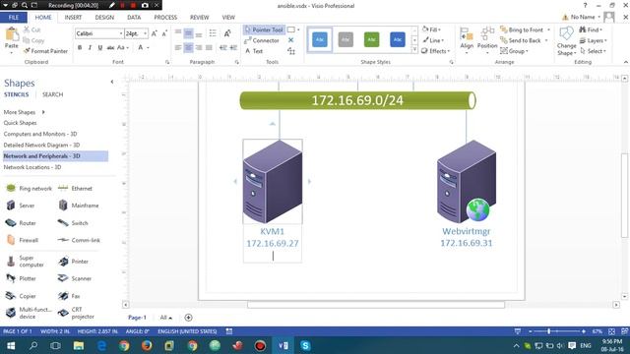Viewport: 630px width, 354px height.
Task: Open Skype from the taskbar
Action: 305,345
